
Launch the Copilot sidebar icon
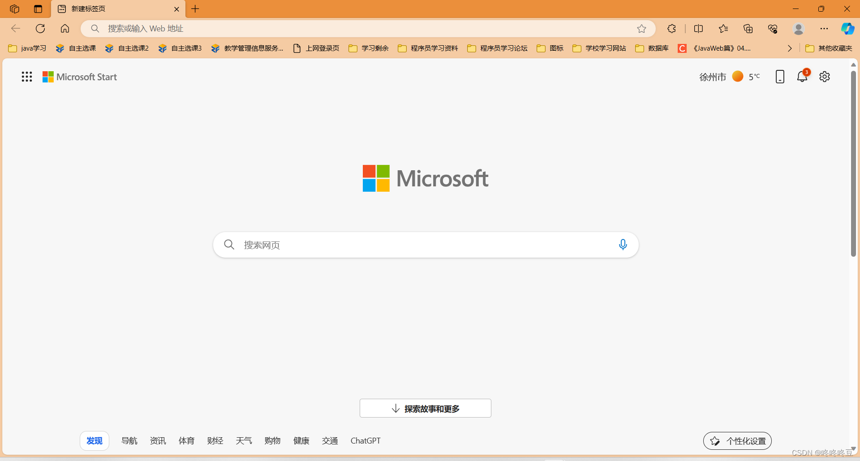pos(847,29)
